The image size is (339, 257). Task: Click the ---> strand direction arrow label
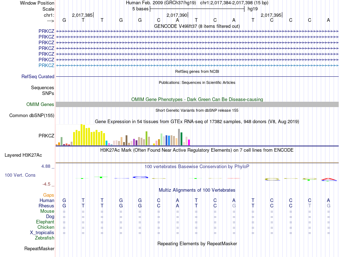[51, 21]
